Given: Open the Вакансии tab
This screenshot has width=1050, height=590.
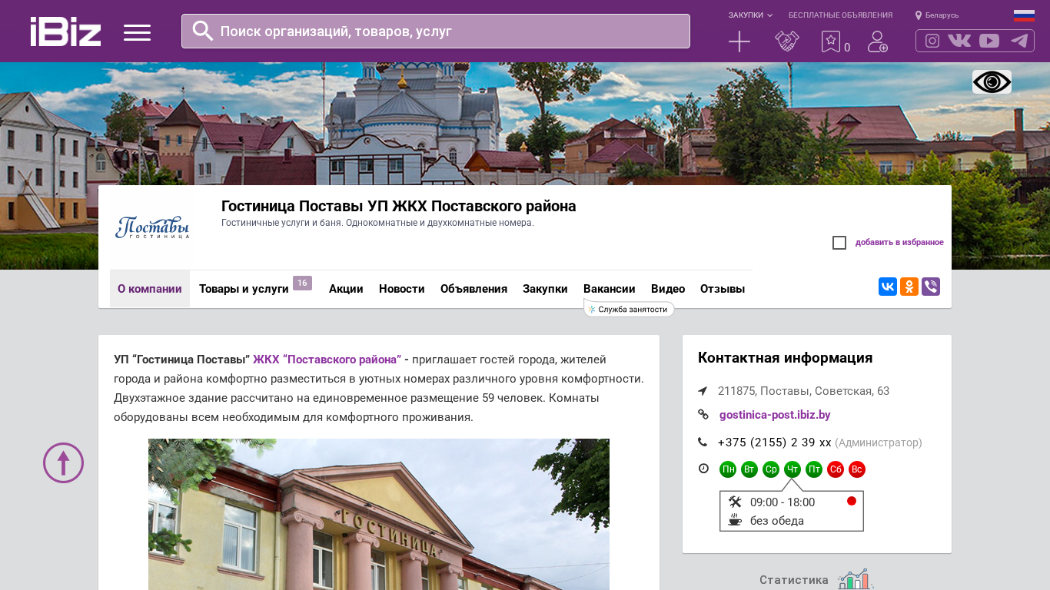Looking at the screenshot, I should (x=610, y=289).
